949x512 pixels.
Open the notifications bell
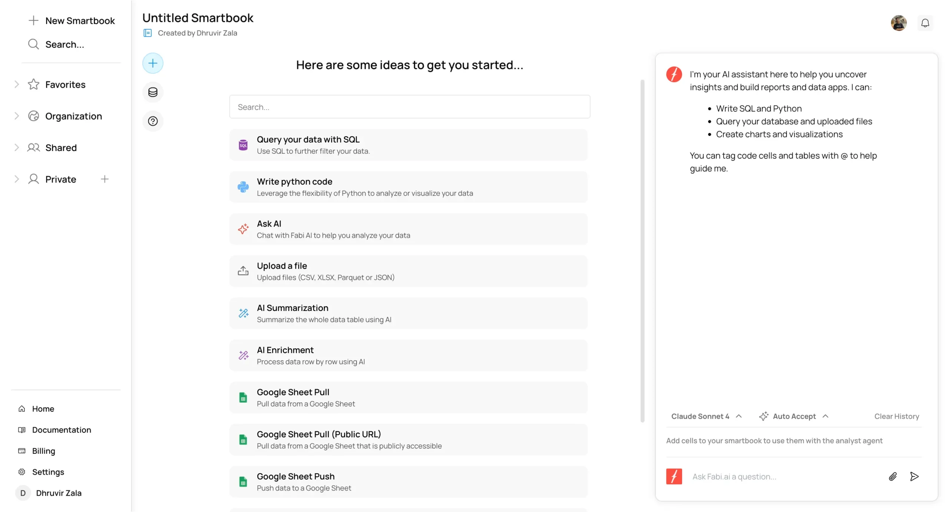(925, 23)
